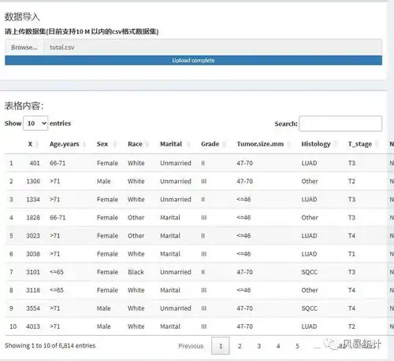This screenshot has height=361, width=394.
Task: Sort table by X column
Action: coord(30,144)
